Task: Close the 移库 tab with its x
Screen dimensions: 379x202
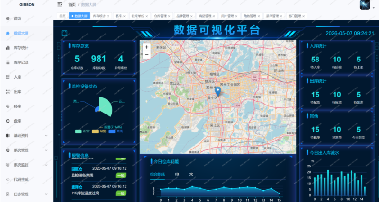Action: pyautogui.click(x=124, y=16)
